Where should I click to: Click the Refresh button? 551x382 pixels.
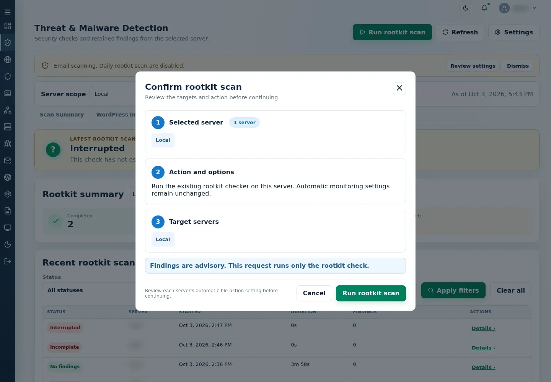click(460, 32)
